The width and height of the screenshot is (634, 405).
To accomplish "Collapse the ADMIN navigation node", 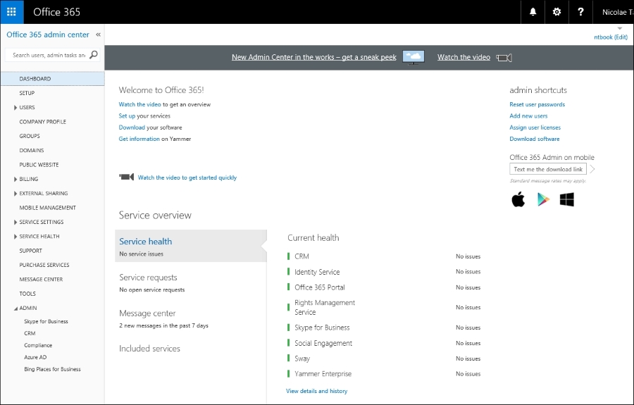I will (x=15, y=309).
